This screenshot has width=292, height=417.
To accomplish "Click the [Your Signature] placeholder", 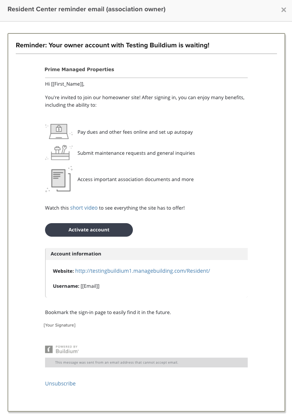I will point(60,325).
